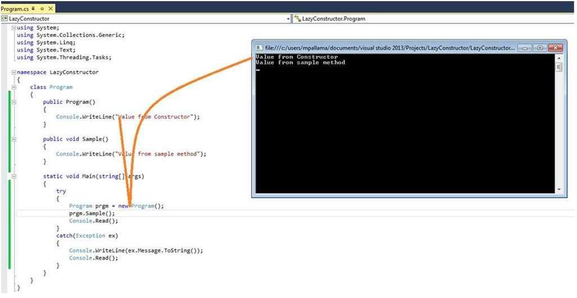577x298 pixels.
Task: Click "static void Main(string[] args)" declaration
Action: click(94, 176)
